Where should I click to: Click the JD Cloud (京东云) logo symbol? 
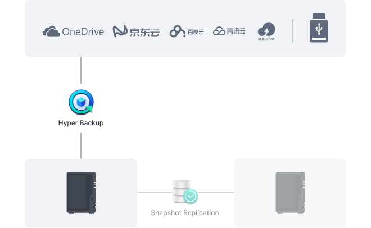[x=120, y=31]
